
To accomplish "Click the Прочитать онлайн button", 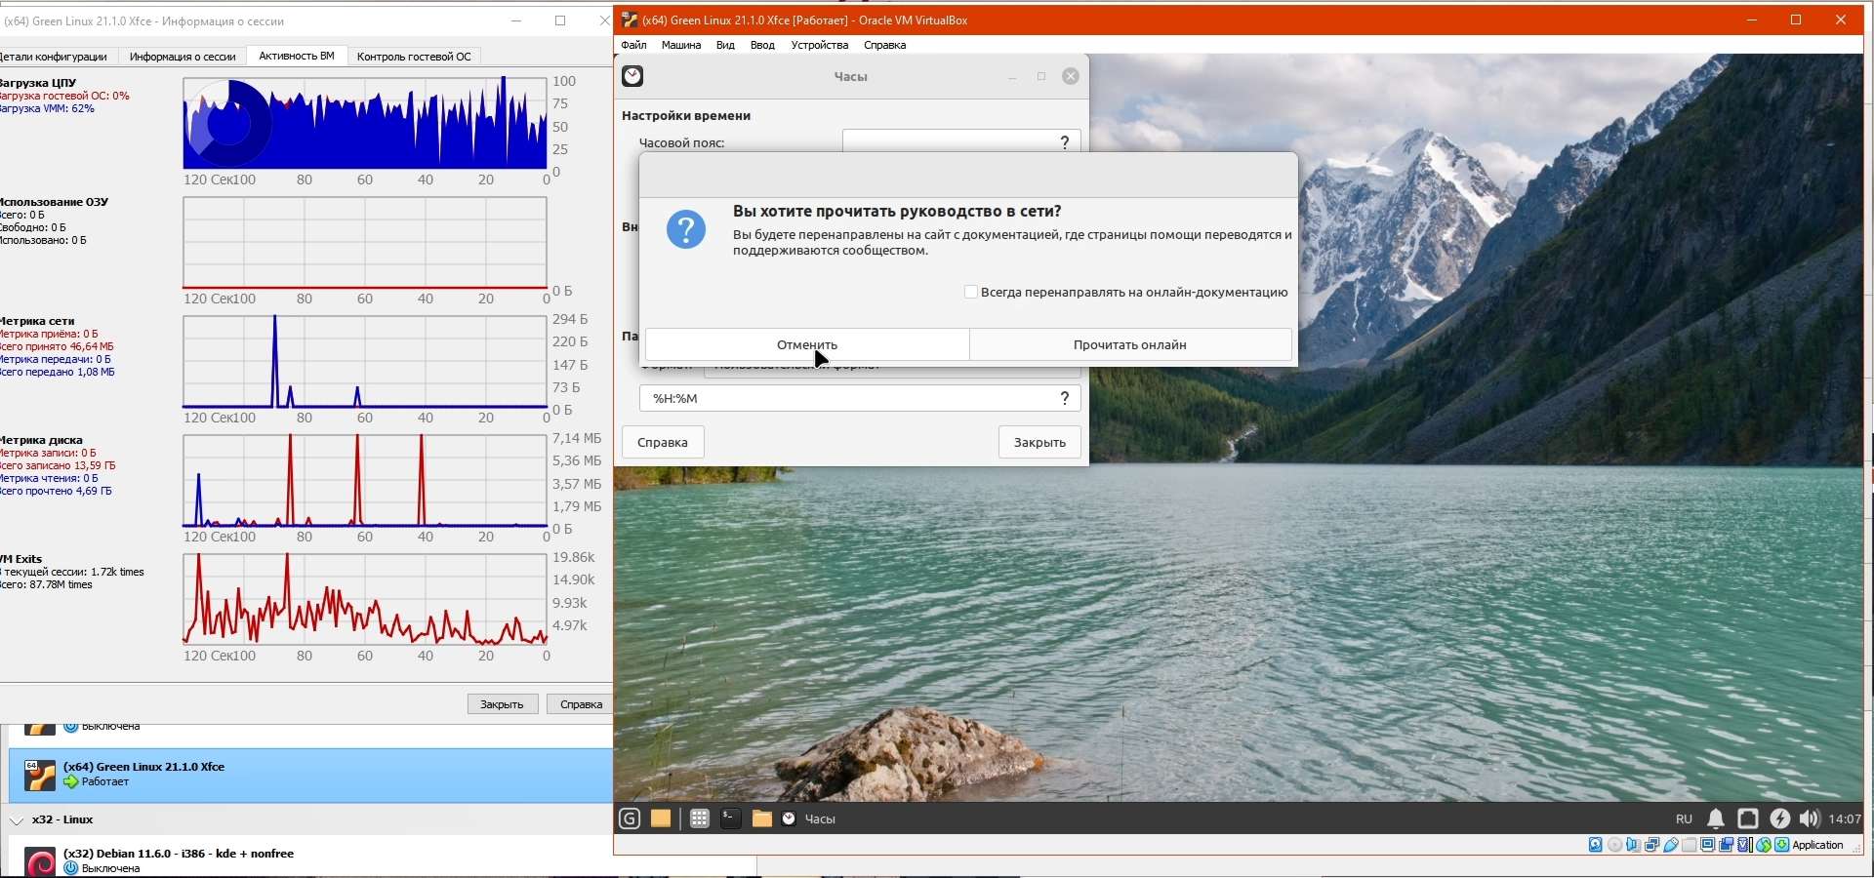I will click(1130, 344).
